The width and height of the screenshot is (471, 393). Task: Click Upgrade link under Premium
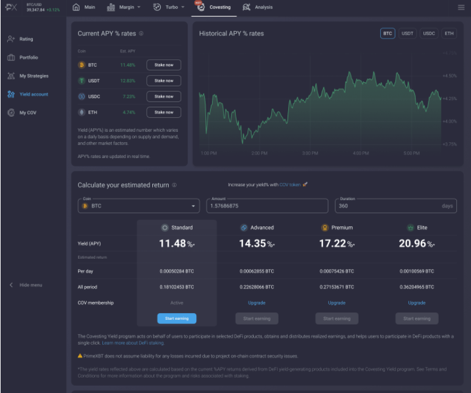coord(337,303)
